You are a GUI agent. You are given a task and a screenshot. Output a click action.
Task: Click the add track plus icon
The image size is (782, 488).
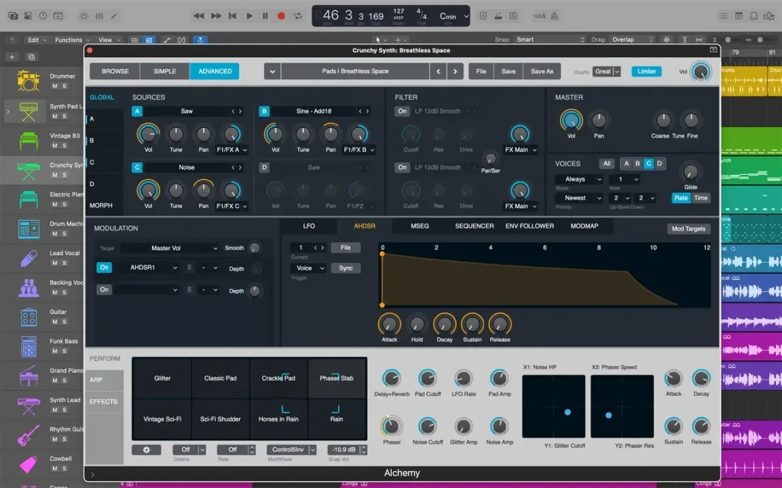pos(12,57)
